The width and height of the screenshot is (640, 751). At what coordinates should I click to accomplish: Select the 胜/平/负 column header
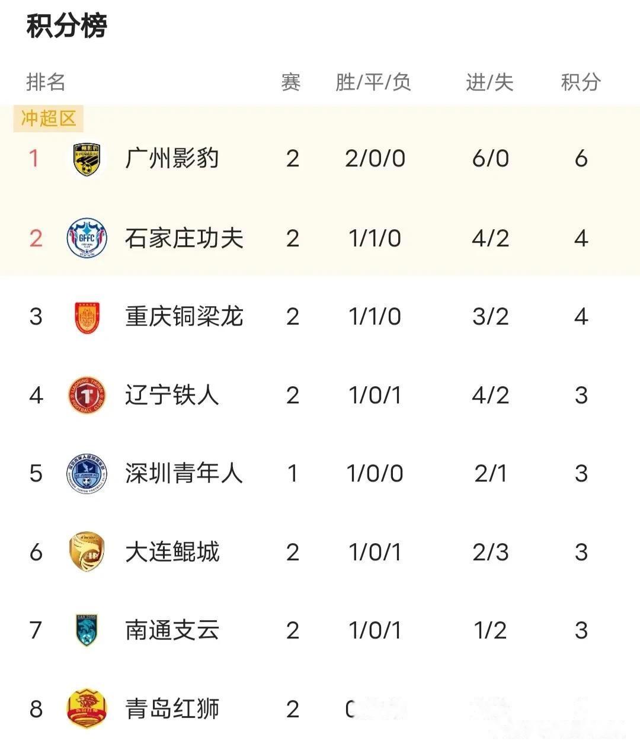373,82
